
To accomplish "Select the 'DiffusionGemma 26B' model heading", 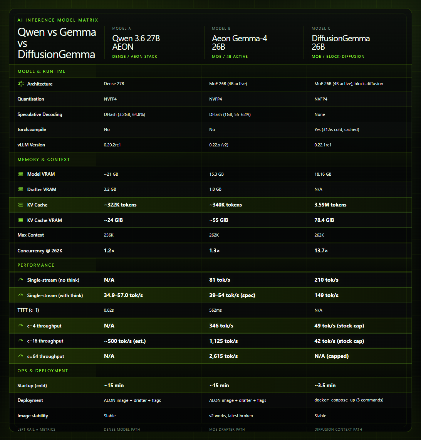I will pos(341,42).
